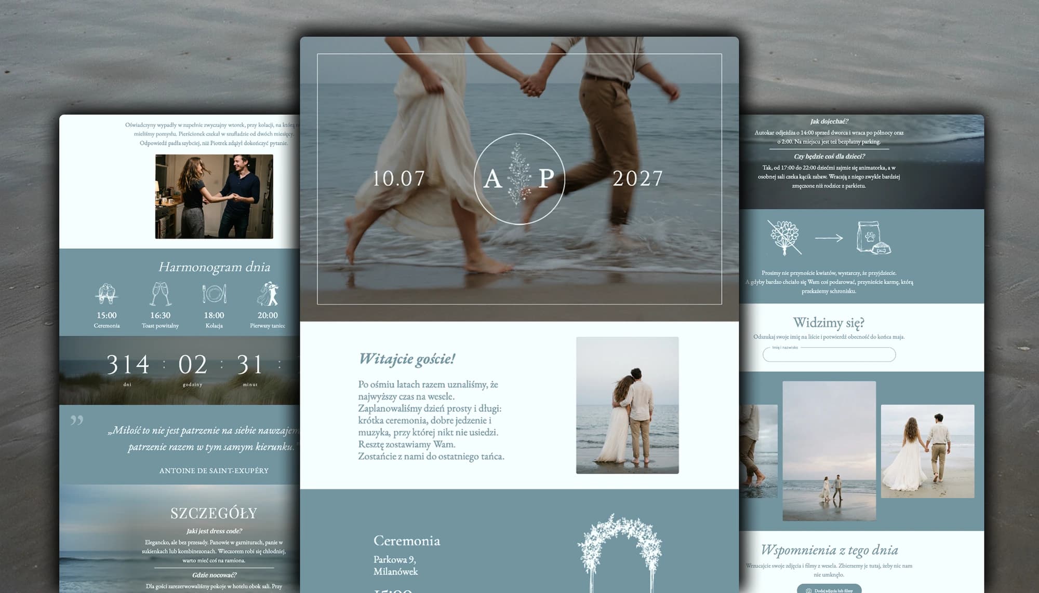Click the champagne glasses Toast powitalny icon
This screenshot has height=593, width=1039.
click(160, 294)
